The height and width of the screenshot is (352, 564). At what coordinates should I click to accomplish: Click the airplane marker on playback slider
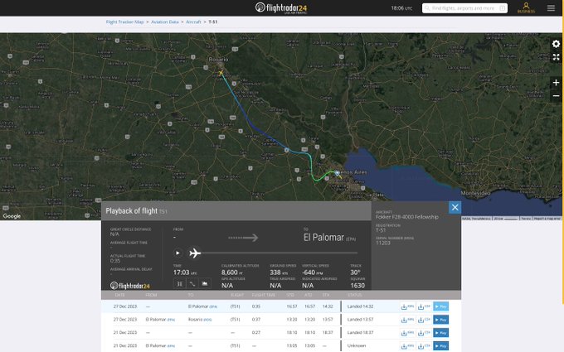[x=195, y=253]
